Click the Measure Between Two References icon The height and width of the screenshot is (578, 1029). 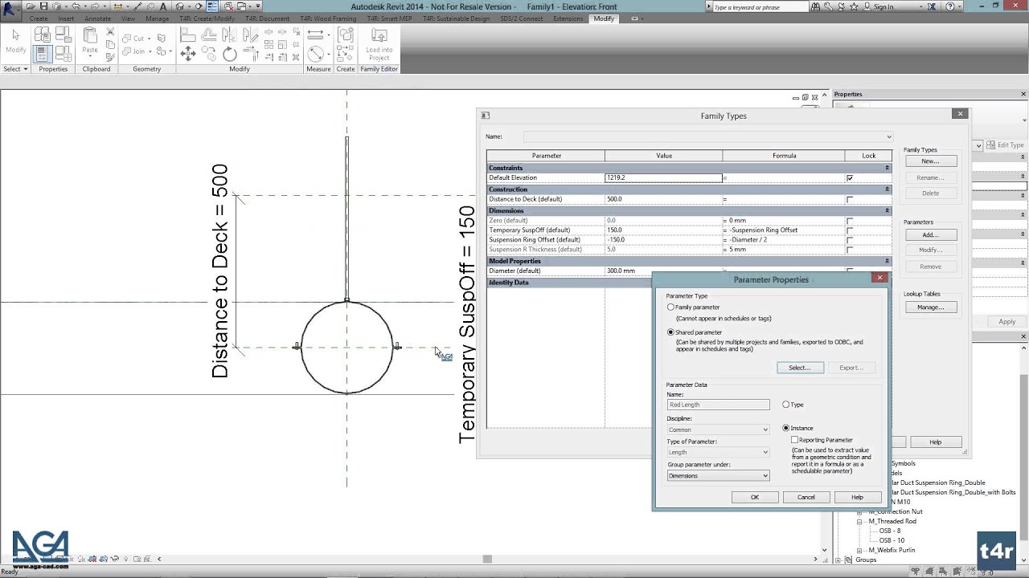pos(316,54)
